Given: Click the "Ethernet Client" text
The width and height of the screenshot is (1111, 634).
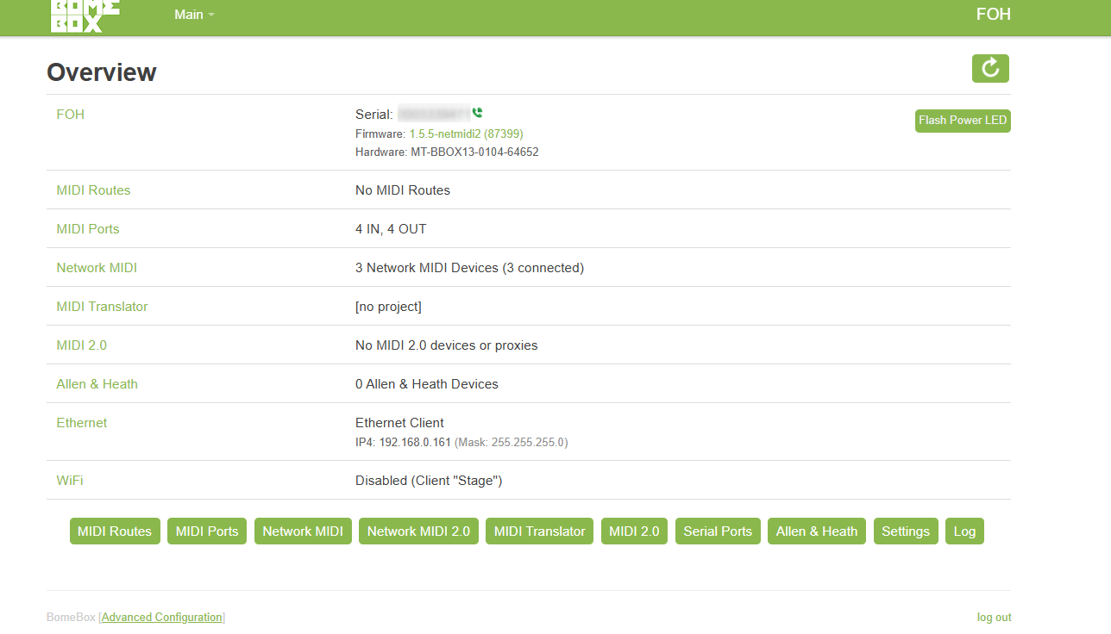Looking at the screenshot, I should 399,422.
